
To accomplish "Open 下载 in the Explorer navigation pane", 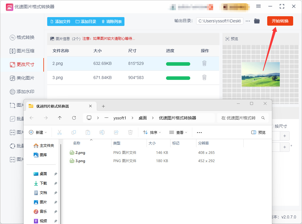I will click(43, 183).
